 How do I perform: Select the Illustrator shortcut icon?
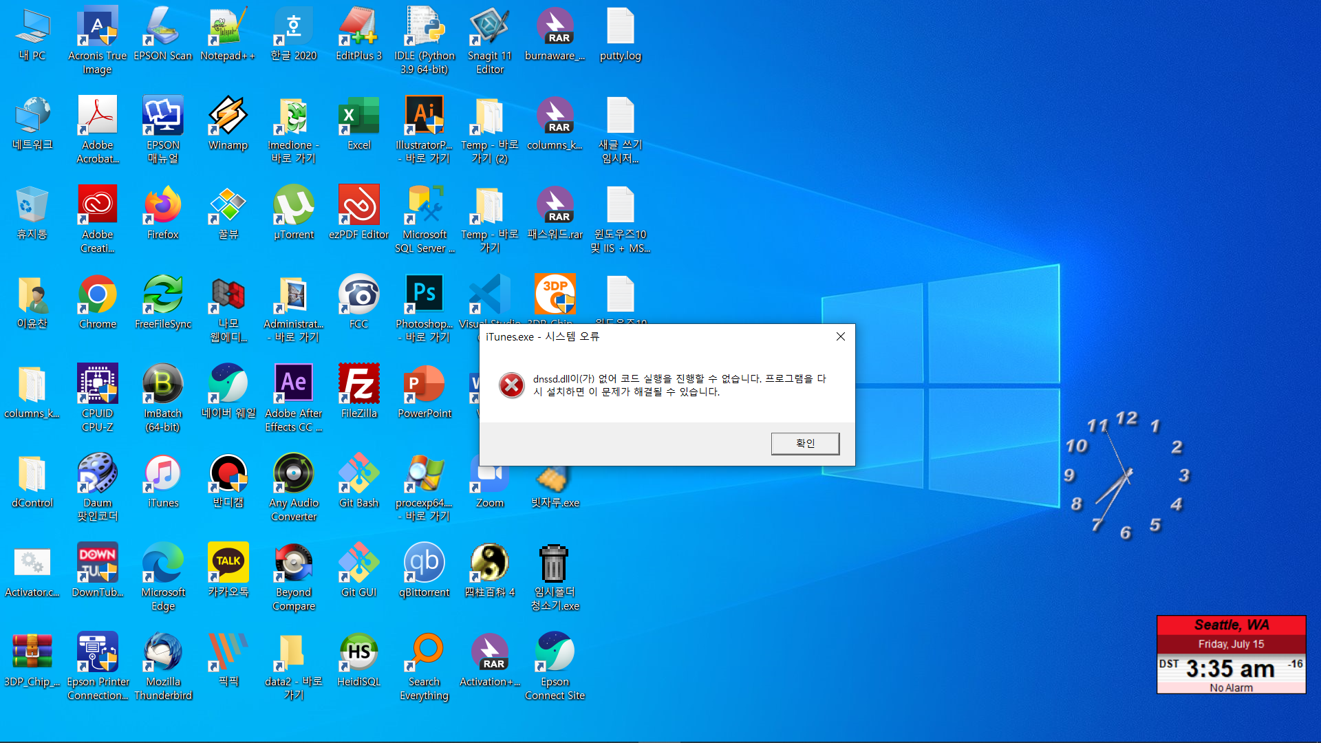click(x=425, y=131)
